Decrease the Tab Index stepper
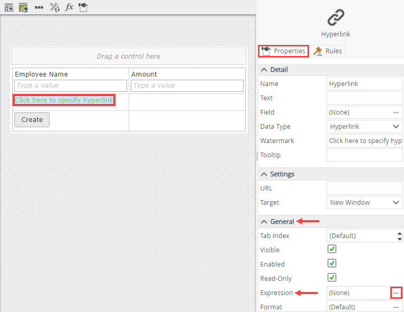Viewport: 404px width, 312px height. 399,239
